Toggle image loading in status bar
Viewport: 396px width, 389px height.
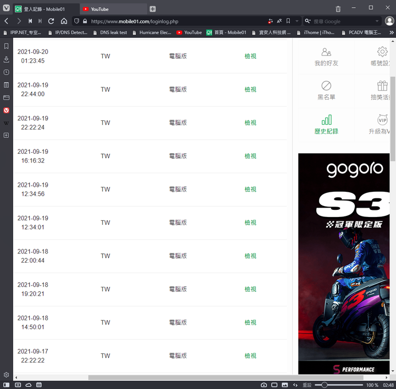click(x=285, y=385)
